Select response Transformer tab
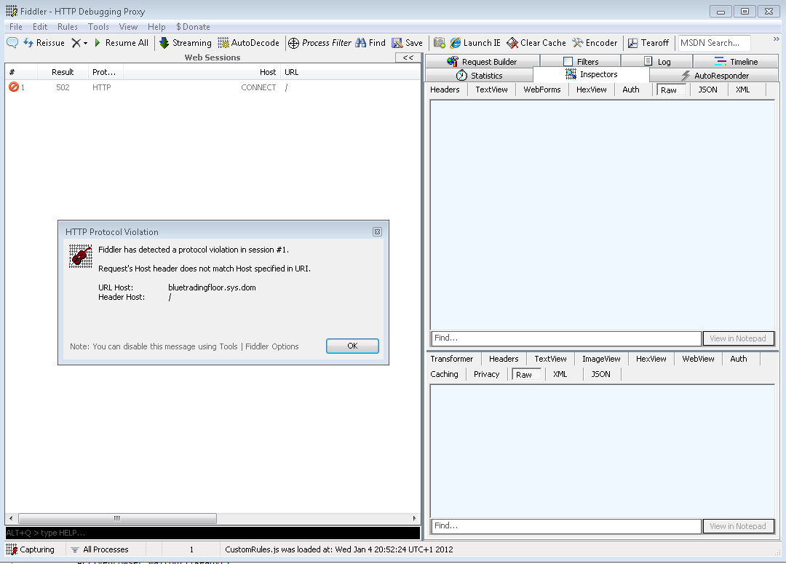786x564 pixels. click(452, 359)
